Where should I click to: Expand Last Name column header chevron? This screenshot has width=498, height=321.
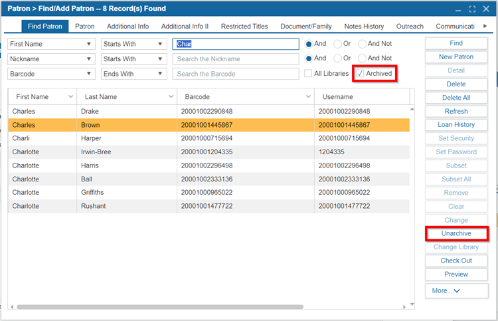pos(171,96)
